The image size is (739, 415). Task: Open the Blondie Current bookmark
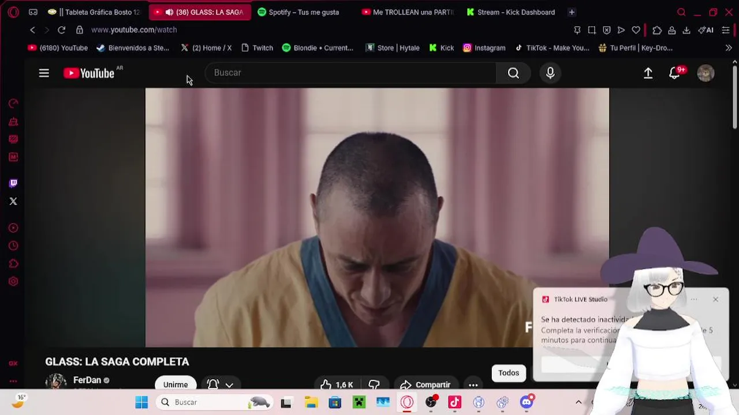click(x=318, y=48)
